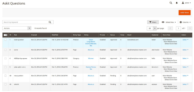Check the row for 'teset question'
Image resolution: width=194 pixels, height=92 pixels.
5,40
